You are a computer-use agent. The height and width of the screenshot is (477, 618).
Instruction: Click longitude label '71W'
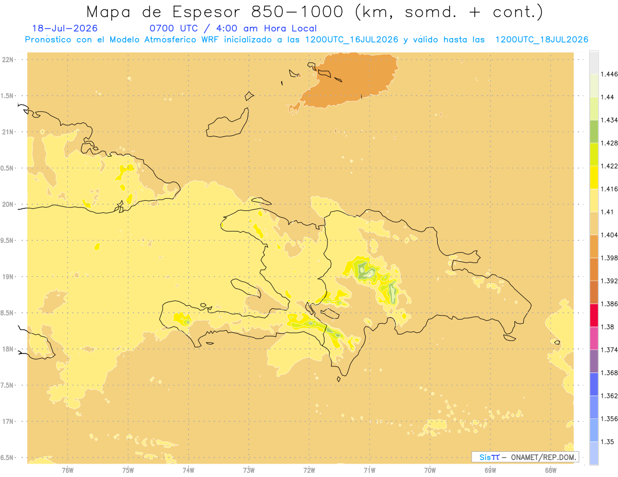tap(369, 470)
